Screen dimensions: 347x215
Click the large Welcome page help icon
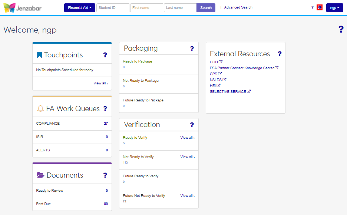click(341, 30)
